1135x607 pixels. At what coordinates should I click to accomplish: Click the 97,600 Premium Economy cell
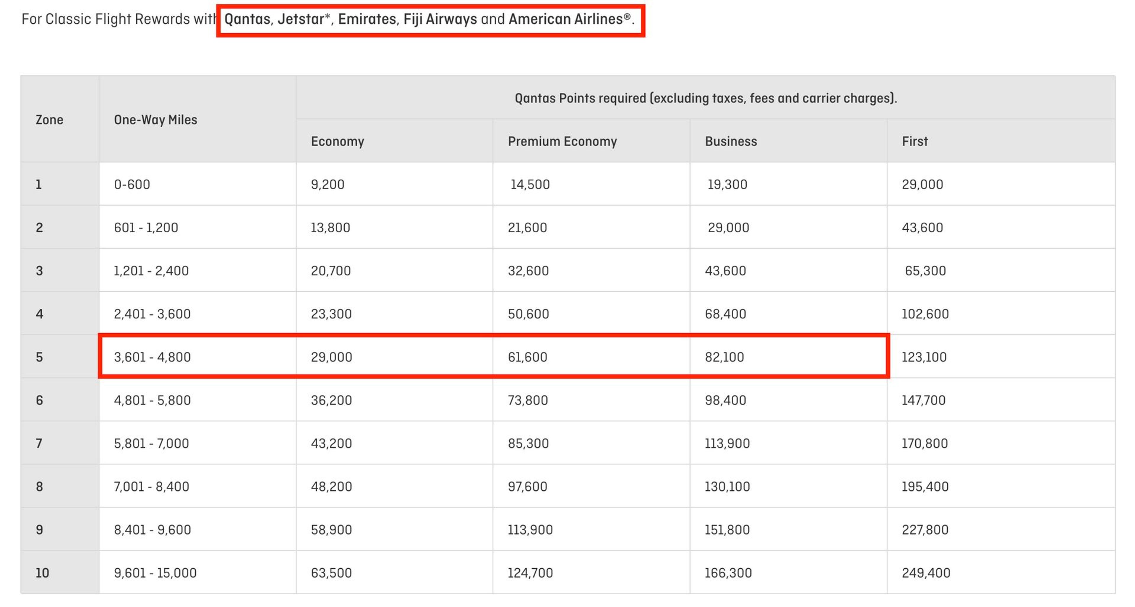pyautogui.click(x=591, y=486)
